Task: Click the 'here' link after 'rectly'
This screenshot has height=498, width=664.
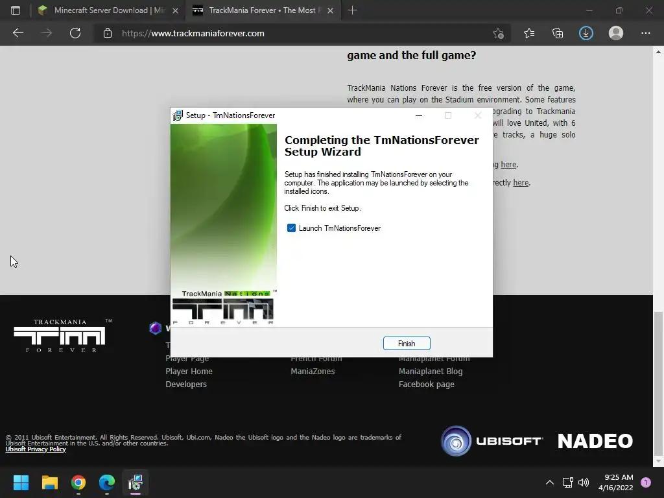Action: pyautogui.click(x=521, y=182)
